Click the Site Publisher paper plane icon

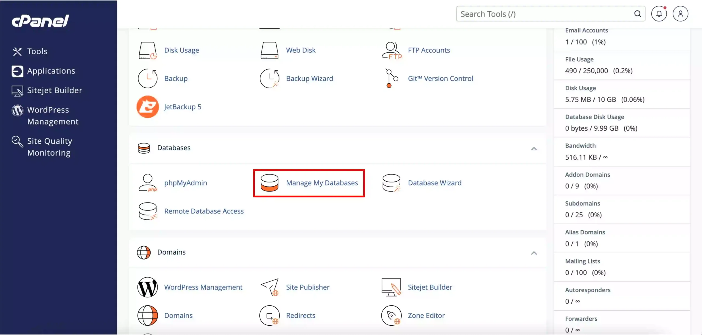click(269, 287)
